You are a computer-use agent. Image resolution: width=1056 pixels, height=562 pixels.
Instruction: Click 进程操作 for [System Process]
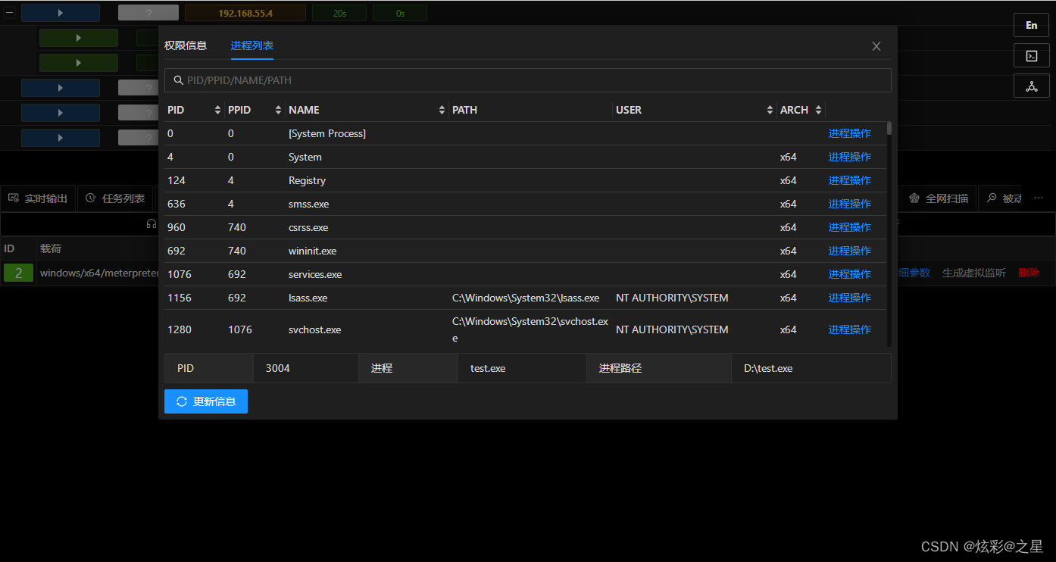pyautogui.click(x=849, y=133)
